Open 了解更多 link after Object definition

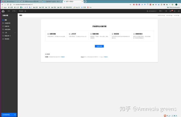tap(106, 57)
